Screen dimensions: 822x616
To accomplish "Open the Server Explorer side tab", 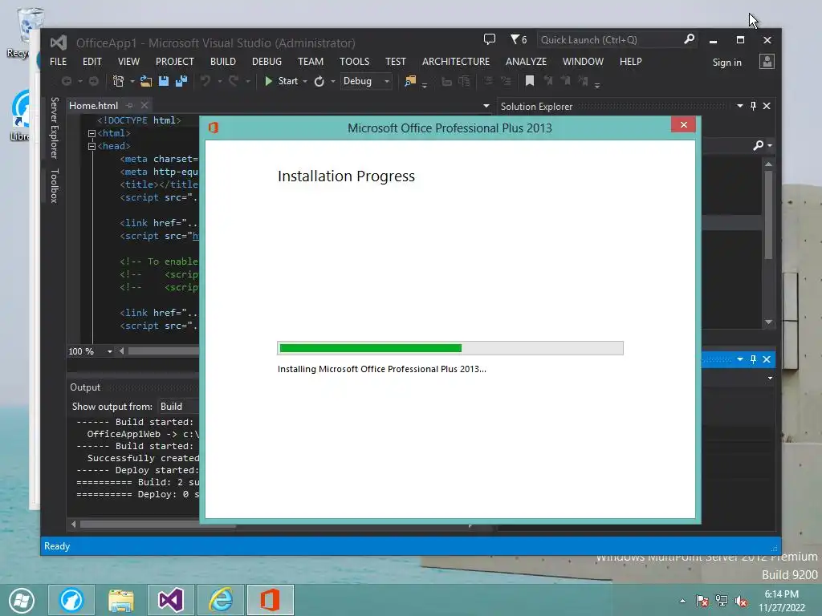I will 54,128.
